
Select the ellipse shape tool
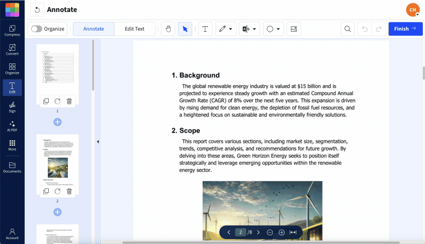pyautogui.click(x=270, y=29)
